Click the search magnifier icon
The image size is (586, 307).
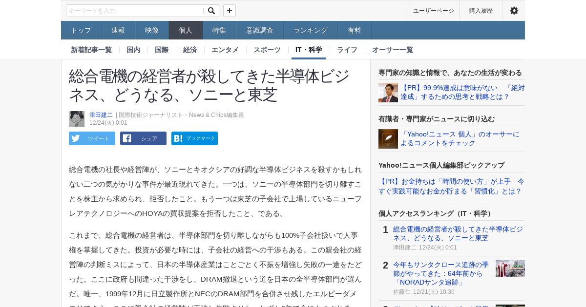coord(211,11)
